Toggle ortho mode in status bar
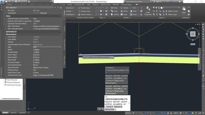Image resolution: width=205 pixels, height=115 pixels. 142,113
